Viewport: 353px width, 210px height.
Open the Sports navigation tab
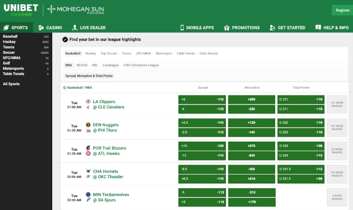pos(16,27)
